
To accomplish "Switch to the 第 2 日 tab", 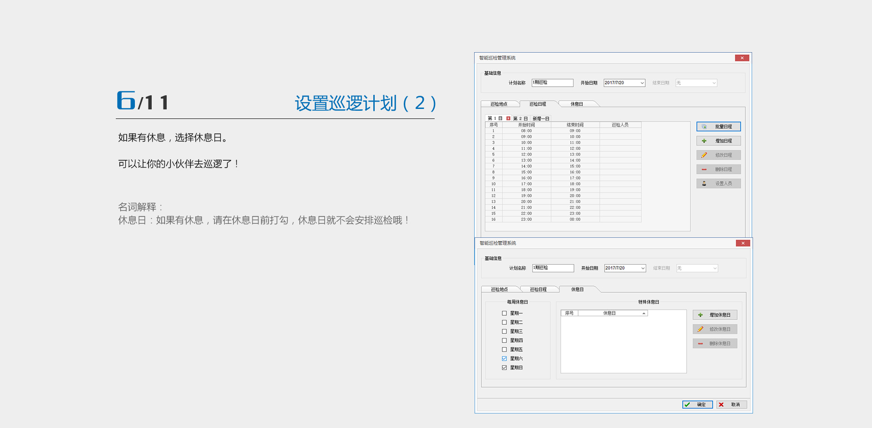I will point(520,118).
